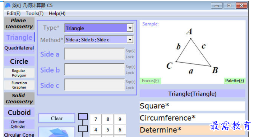Open the Type dropdown showing Triangle
254x137 pixels.
point(99,28)
